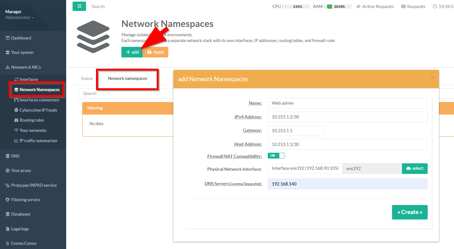Switch to the Status tab
The height and width of the screenshot is (249, 454).
coord(87,78)
